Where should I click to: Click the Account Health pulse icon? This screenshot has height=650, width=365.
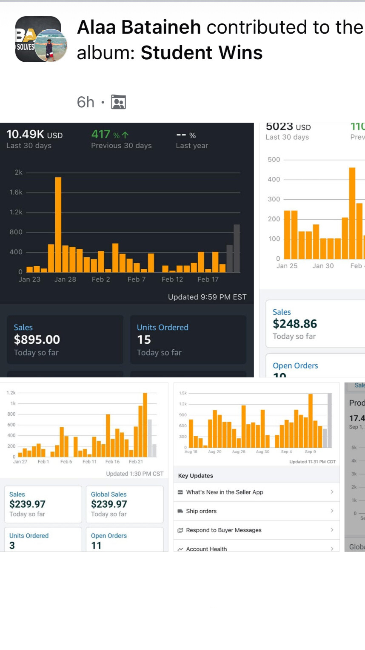[x=180, y=549]
